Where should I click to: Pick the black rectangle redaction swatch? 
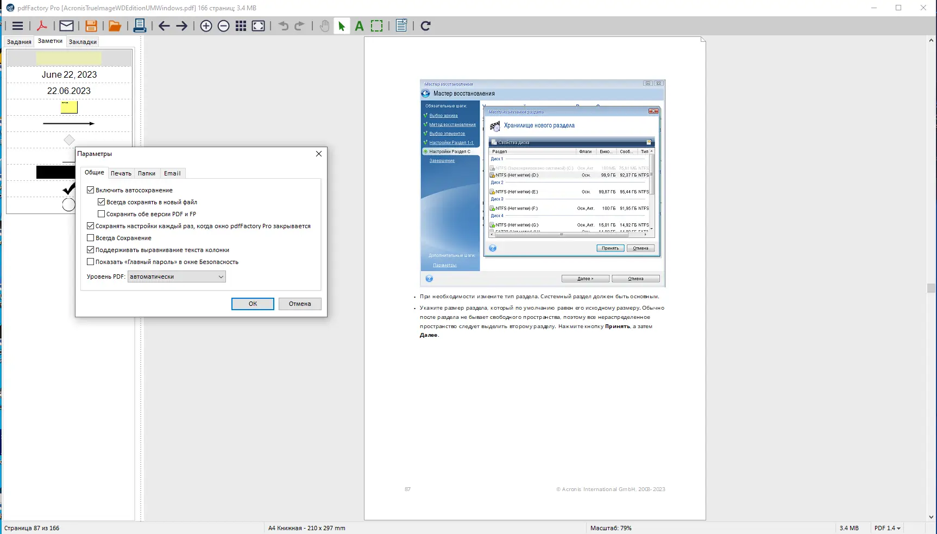[x=55, y=172]
